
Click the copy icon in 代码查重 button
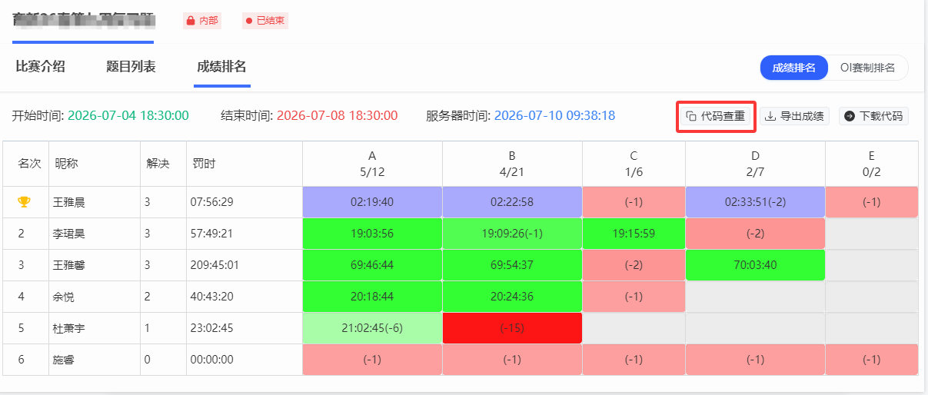(x=691, y=116)
